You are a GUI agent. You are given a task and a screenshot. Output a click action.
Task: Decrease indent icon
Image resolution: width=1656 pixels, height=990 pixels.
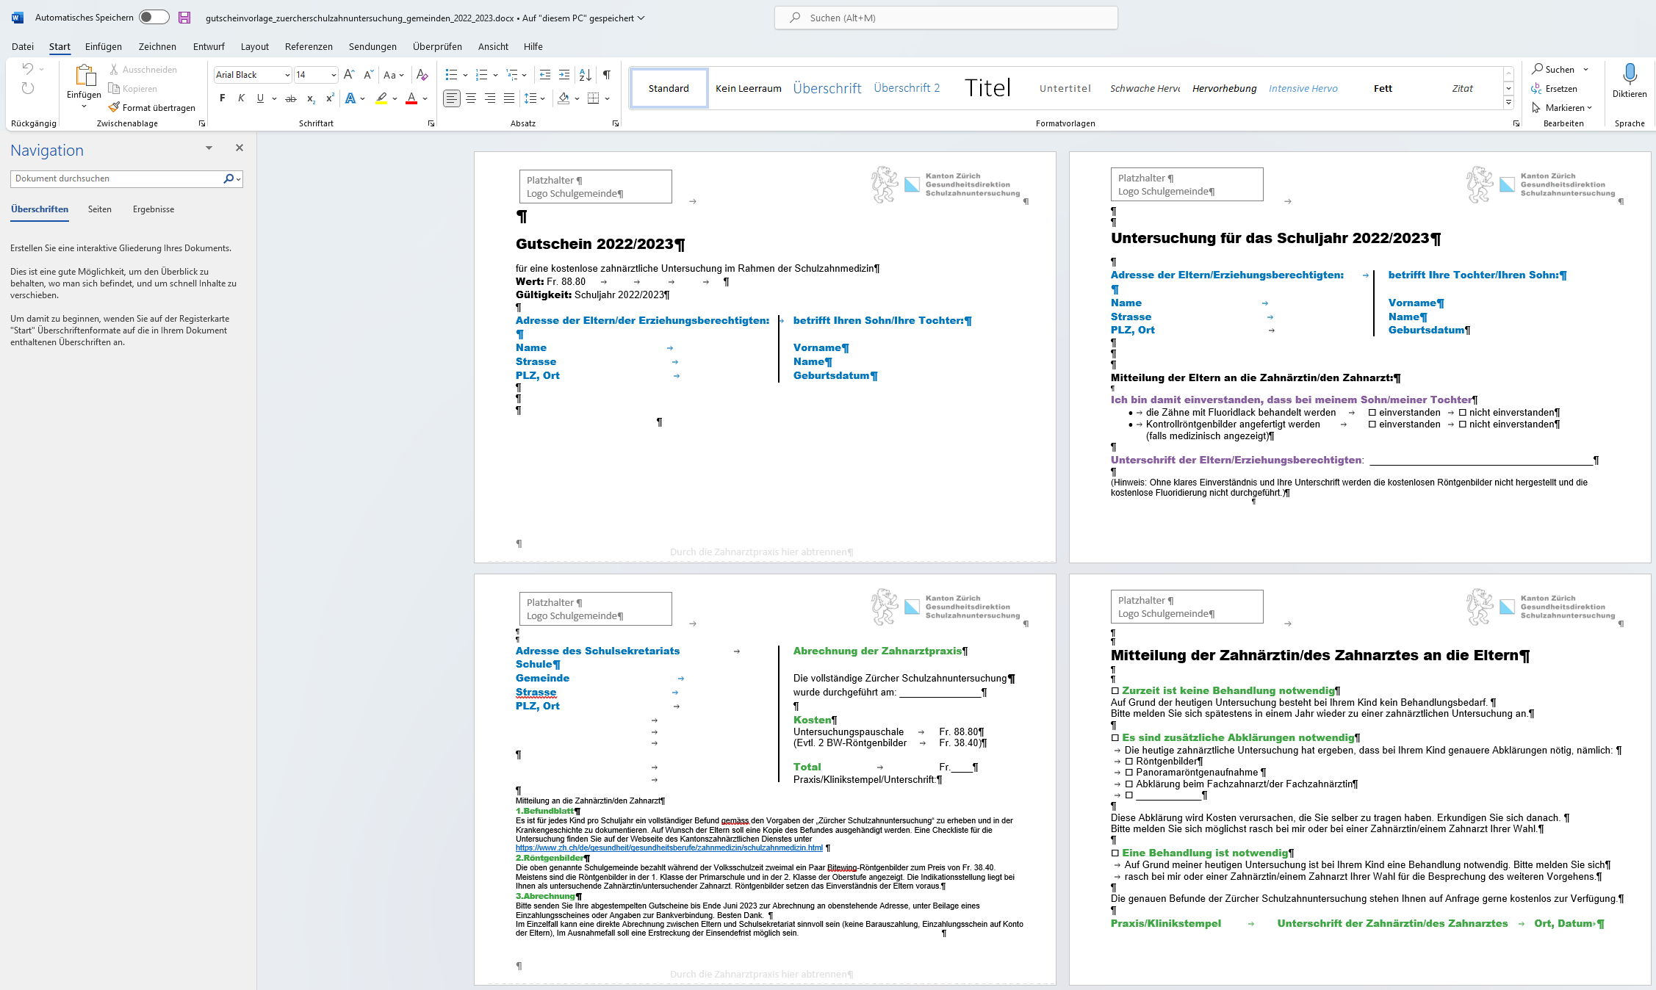tap(544, 74)
